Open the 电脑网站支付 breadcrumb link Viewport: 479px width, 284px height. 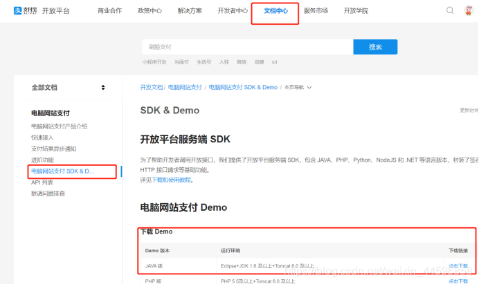(185, 88)
